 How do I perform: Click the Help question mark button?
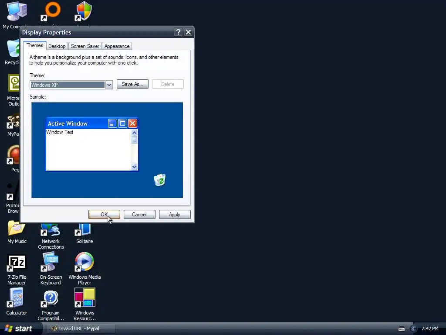coord(178,32)
